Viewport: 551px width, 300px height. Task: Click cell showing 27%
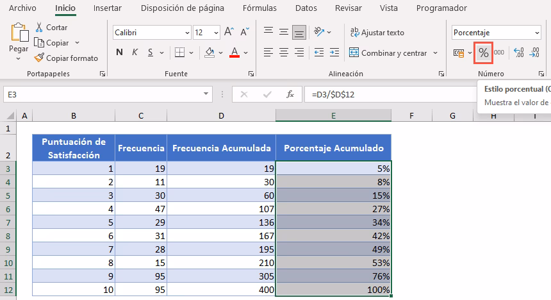pyautogui.click(x=333, y=209)
